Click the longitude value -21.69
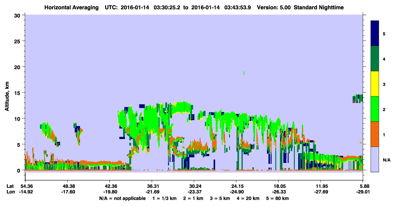 click(x=152, y=192)
